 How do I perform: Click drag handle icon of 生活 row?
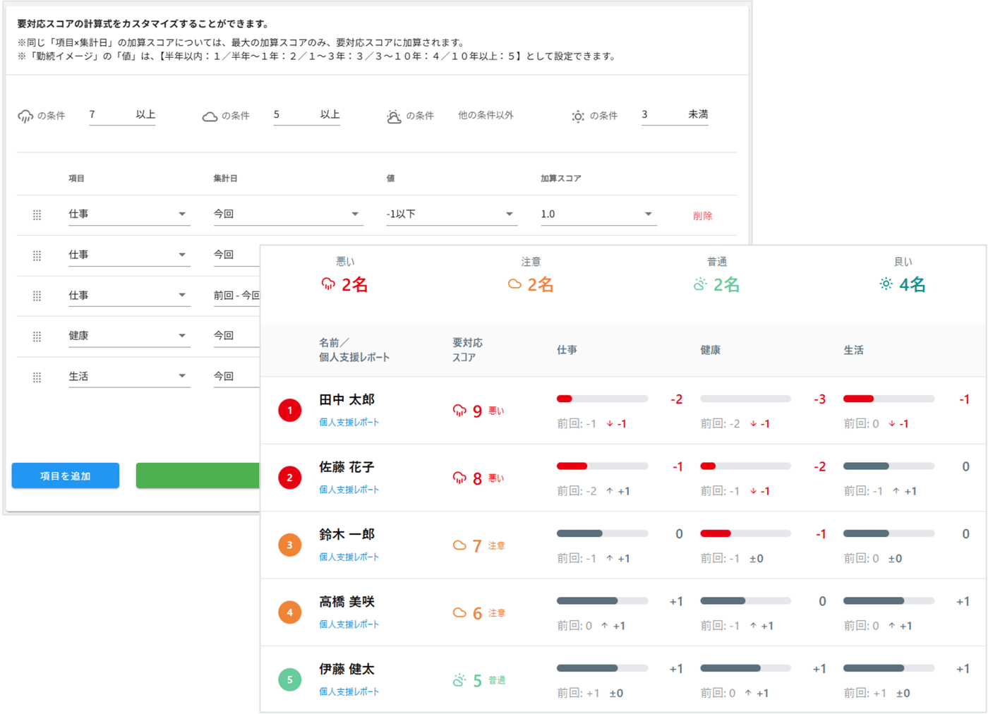click(37, 377)
